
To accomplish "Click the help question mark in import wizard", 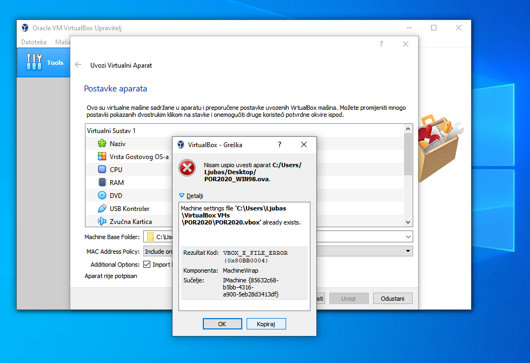I will 381,44.
